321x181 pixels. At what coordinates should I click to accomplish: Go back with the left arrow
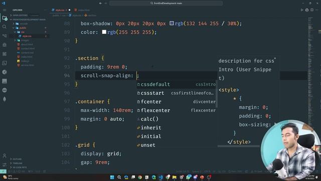[100, 3]
